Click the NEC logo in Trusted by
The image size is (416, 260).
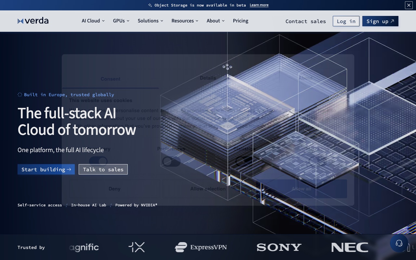point(350,248)
